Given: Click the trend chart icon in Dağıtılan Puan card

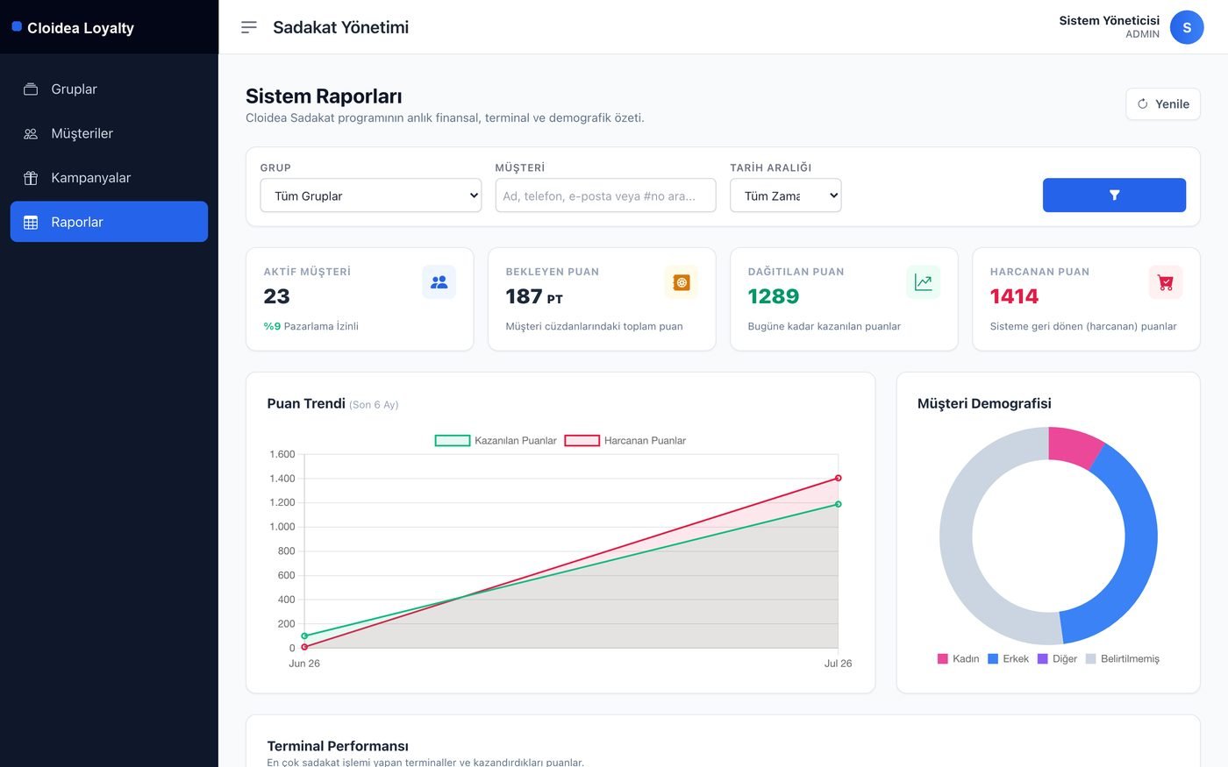Looking at the screenshot, I should click(x=924, y=282).
